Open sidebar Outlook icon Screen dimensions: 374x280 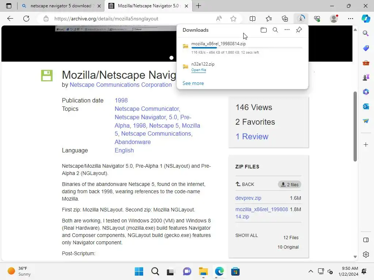pyautogui.click(x=366, y=106)
